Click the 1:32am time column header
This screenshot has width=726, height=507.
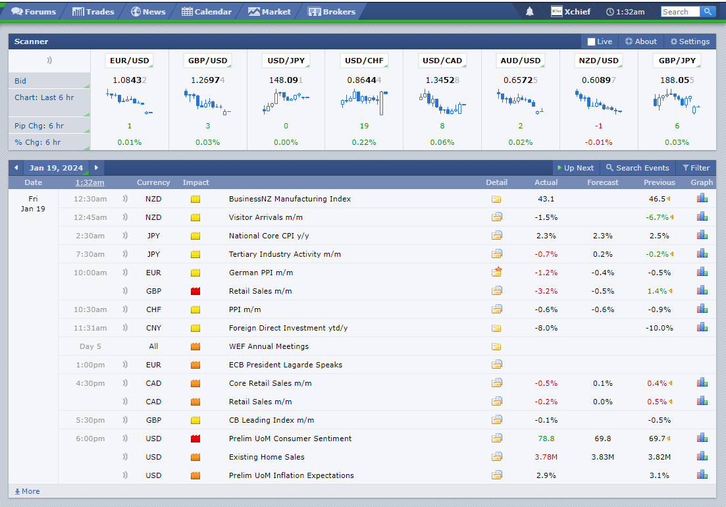click(x=90, y=182)
